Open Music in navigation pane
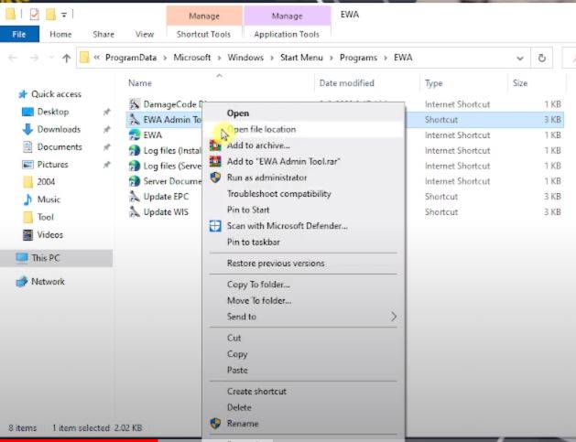The width and height of the screenshot is (576, 442). point(49,199)
